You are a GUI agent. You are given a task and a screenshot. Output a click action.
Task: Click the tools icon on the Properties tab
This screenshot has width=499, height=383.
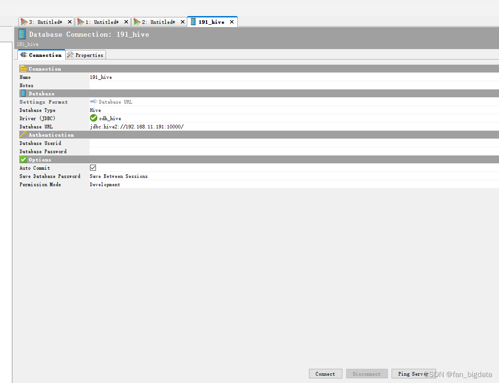70,55
